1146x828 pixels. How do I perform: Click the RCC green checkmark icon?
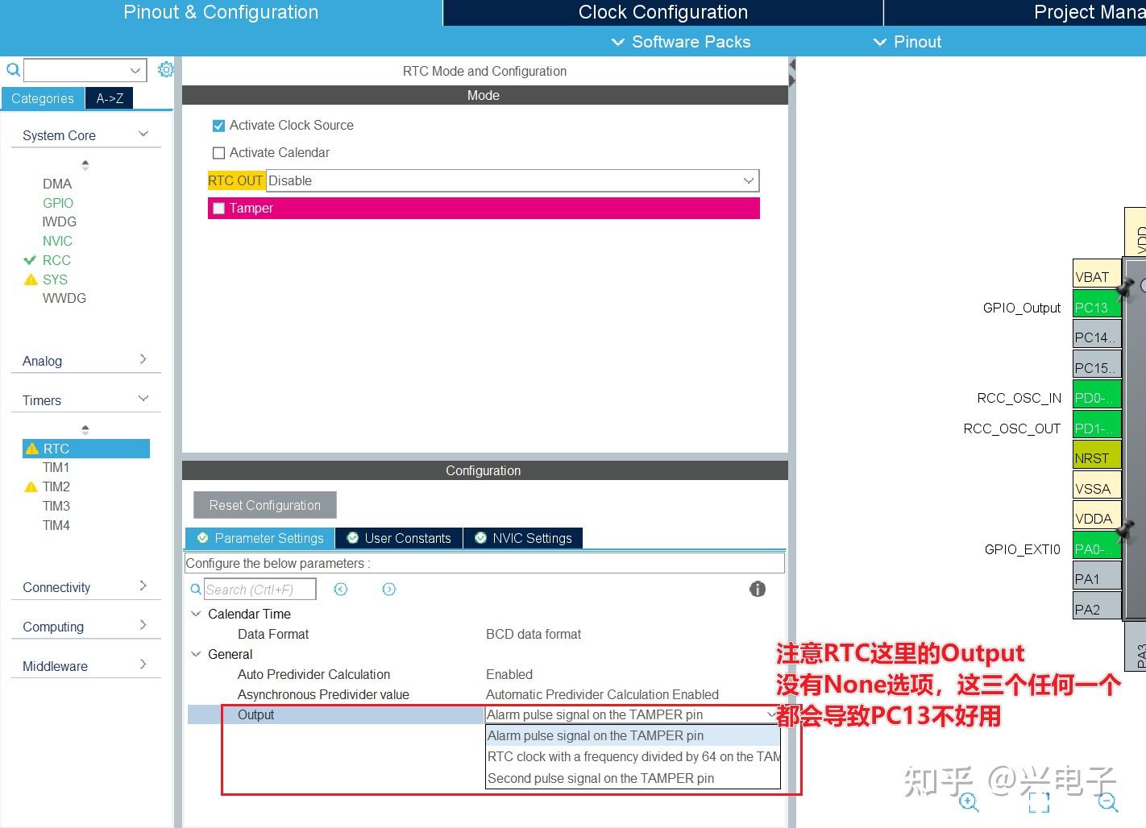31,260
